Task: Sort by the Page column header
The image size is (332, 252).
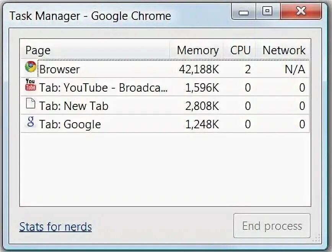Action: (95, 50)
